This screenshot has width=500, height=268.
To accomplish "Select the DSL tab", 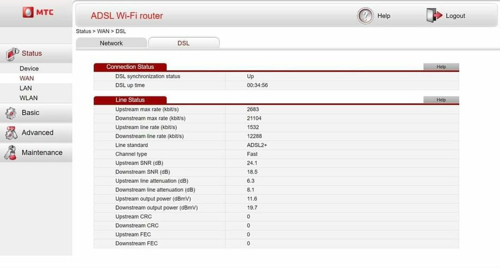I will point(183,43).
